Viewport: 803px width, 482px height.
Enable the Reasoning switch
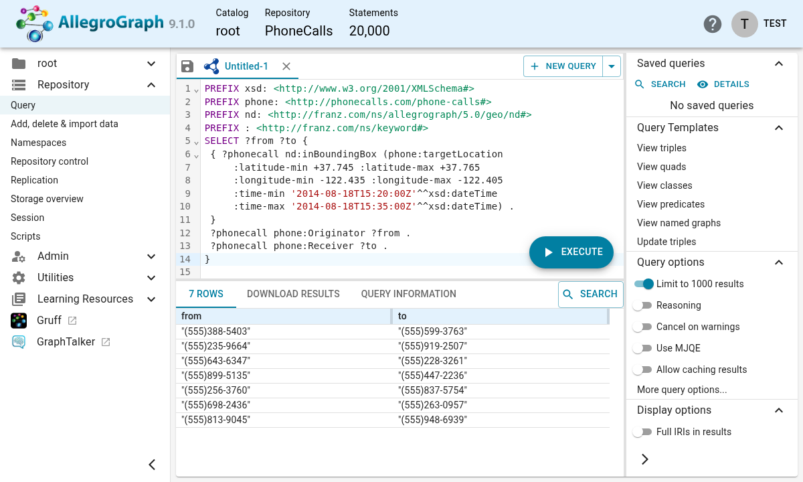tap(642, 305)
